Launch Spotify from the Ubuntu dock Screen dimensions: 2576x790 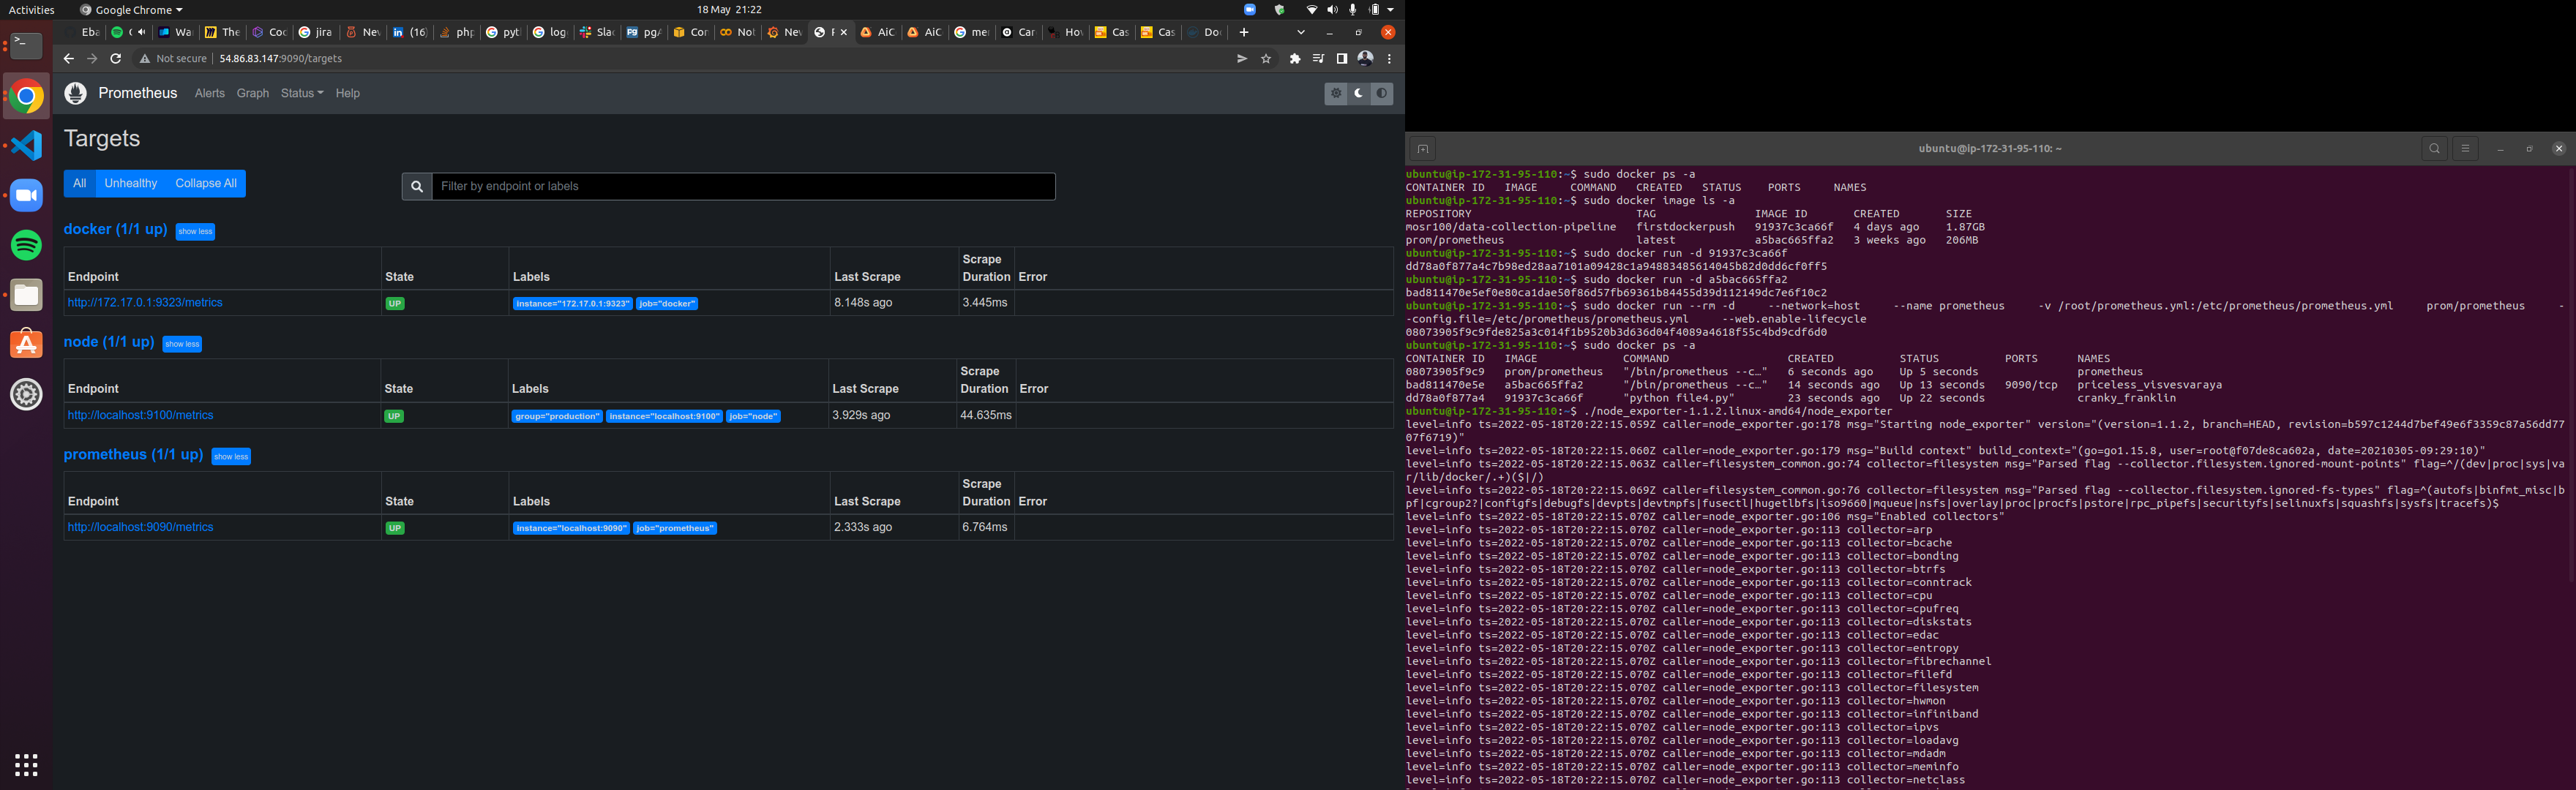[25, 244]
